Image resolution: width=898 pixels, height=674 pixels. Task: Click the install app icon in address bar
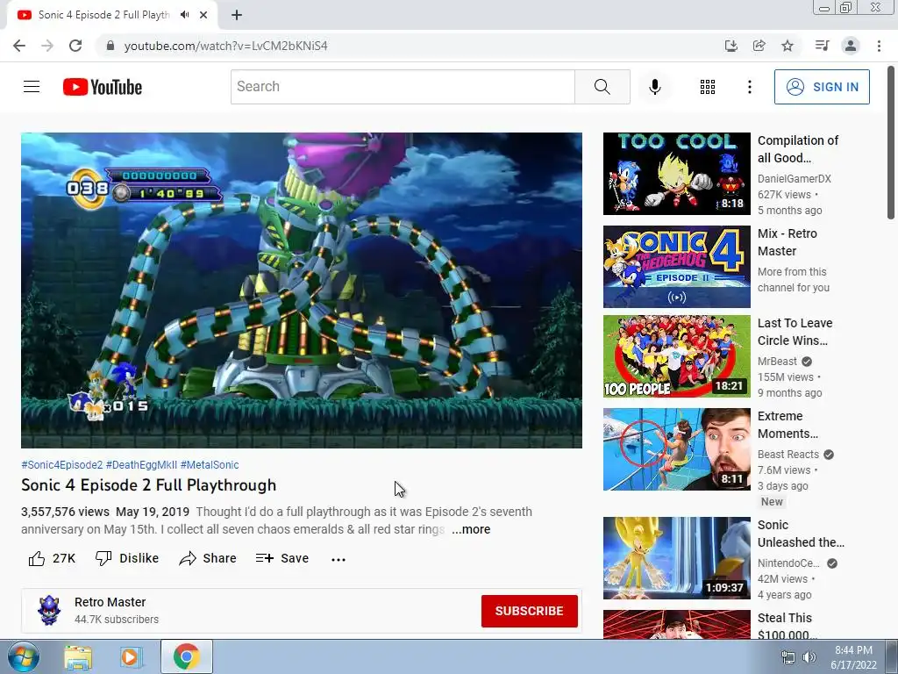pos(731,46)
